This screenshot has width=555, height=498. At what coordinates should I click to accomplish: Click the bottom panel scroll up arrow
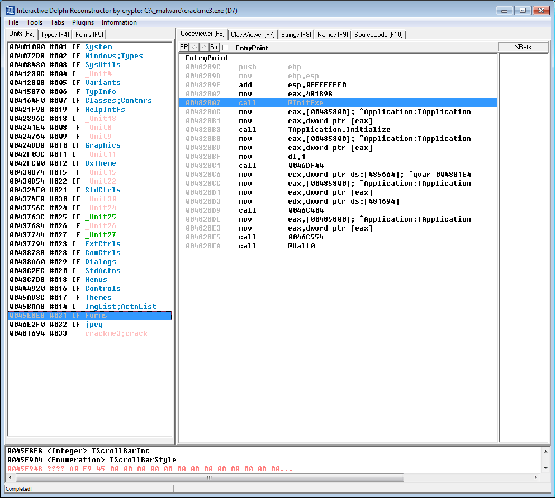(x=545, y=450)
